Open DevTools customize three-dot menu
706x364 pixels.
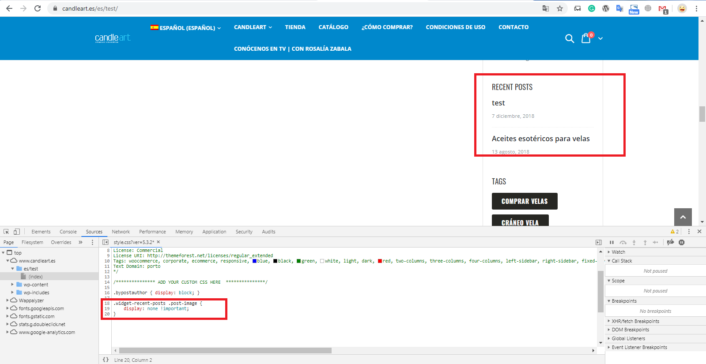(x=689, y=232)
